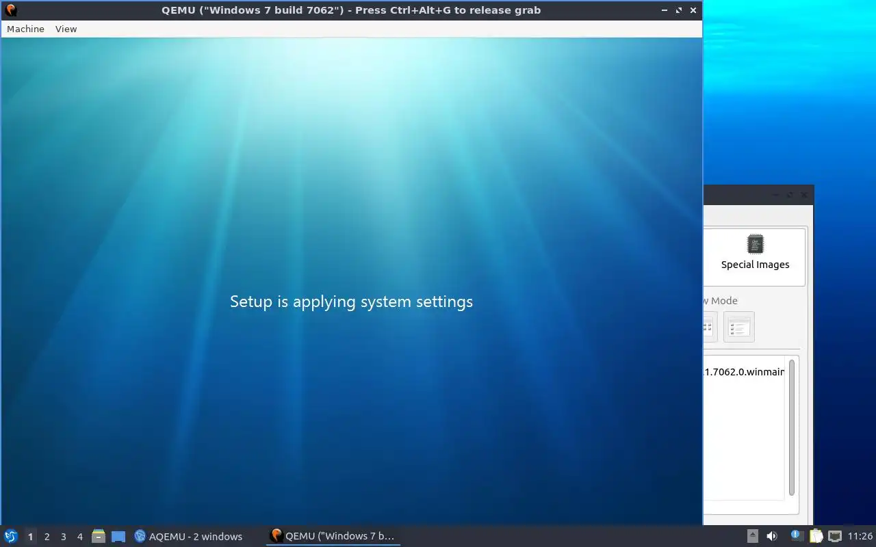
Task: Open the removable media tray icon
Action: click(x=752, y=536)
